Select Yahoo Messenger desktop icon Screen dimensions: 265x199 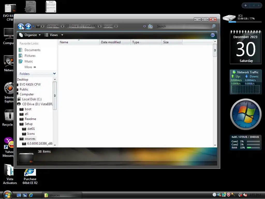point(9,147)
